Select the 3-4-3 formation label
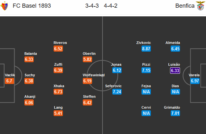This screenshot has height=134, width=206. pos(92,6)
